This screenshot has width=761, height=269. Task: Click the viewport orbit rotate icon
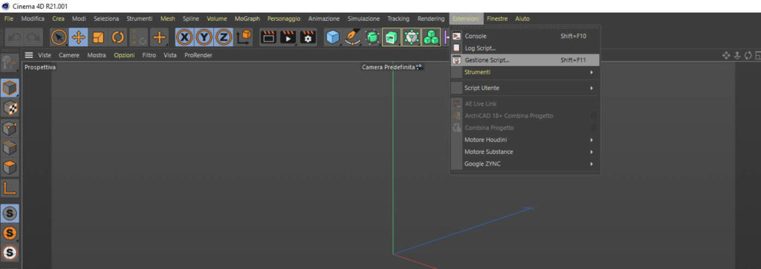point(748,55)
